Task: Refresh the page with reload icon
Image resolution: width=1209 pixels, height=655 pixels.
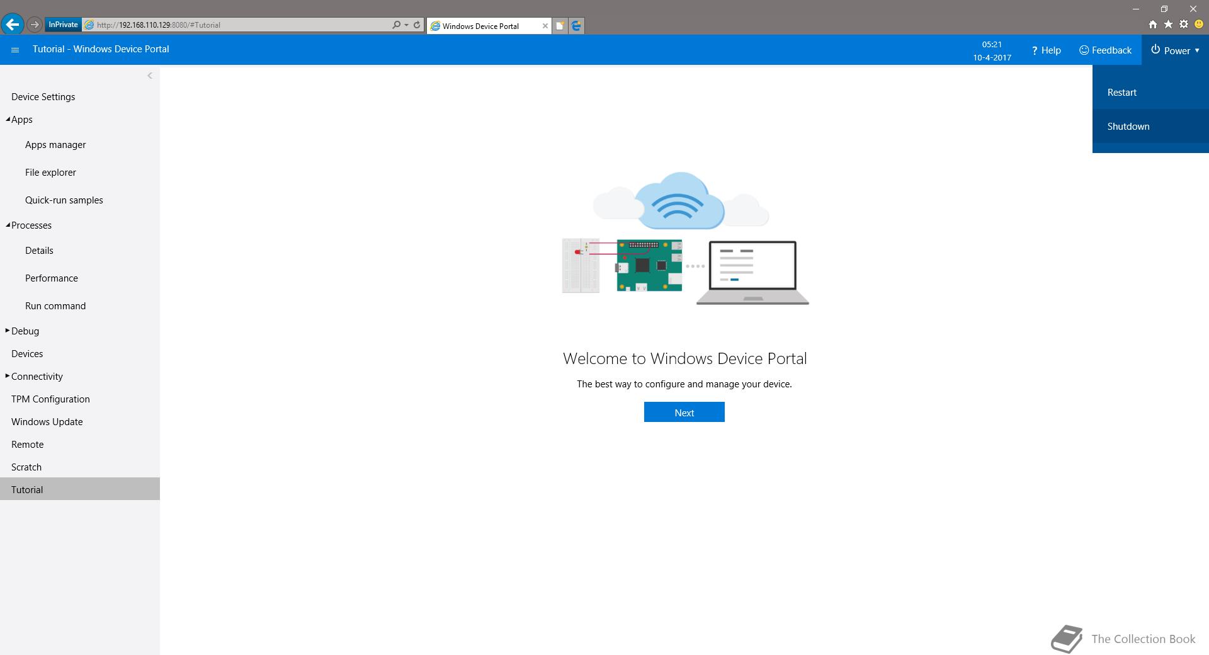Action: click(417, 25)
